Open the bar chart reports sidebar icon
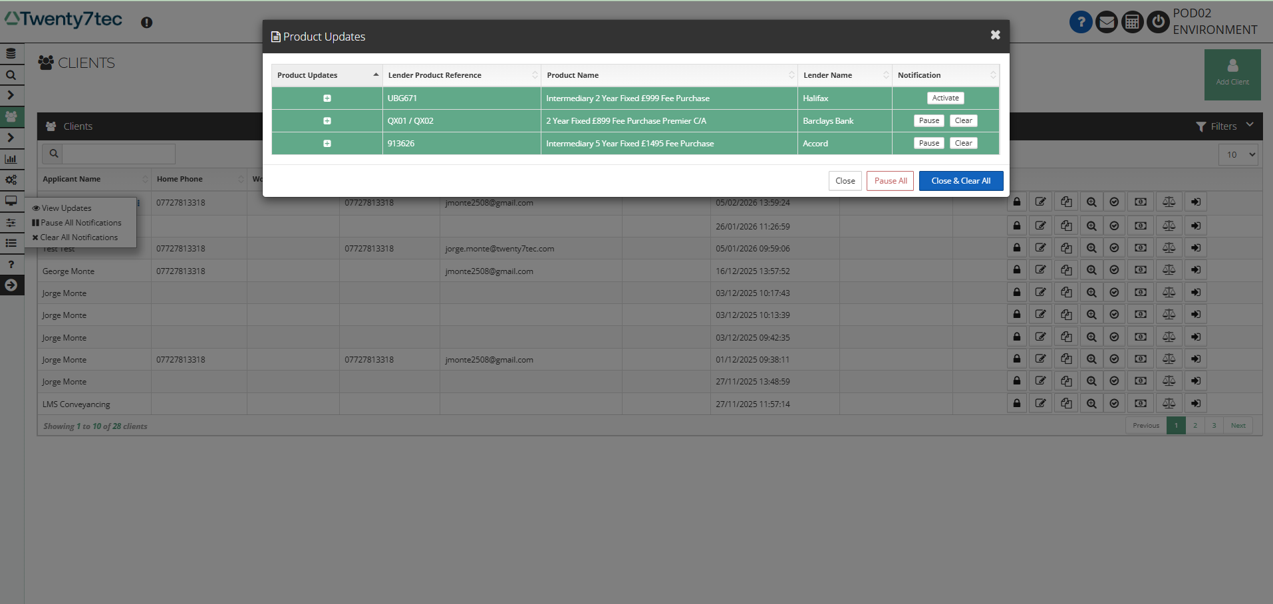The height and width of the screenshot is (604, 1273). (11, 159)
